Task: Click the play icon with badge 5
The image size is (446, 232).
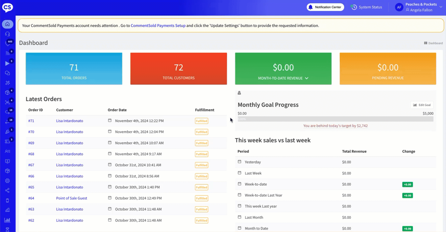Action: pyautogui.click(x=8, y=63)
